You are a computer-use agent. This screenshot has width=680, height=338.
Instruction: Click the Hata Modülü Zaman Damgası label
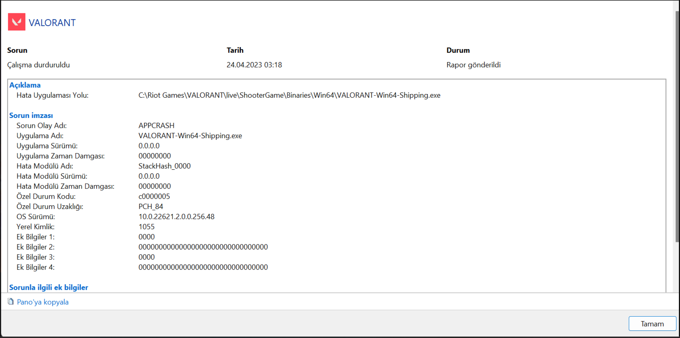65,186
